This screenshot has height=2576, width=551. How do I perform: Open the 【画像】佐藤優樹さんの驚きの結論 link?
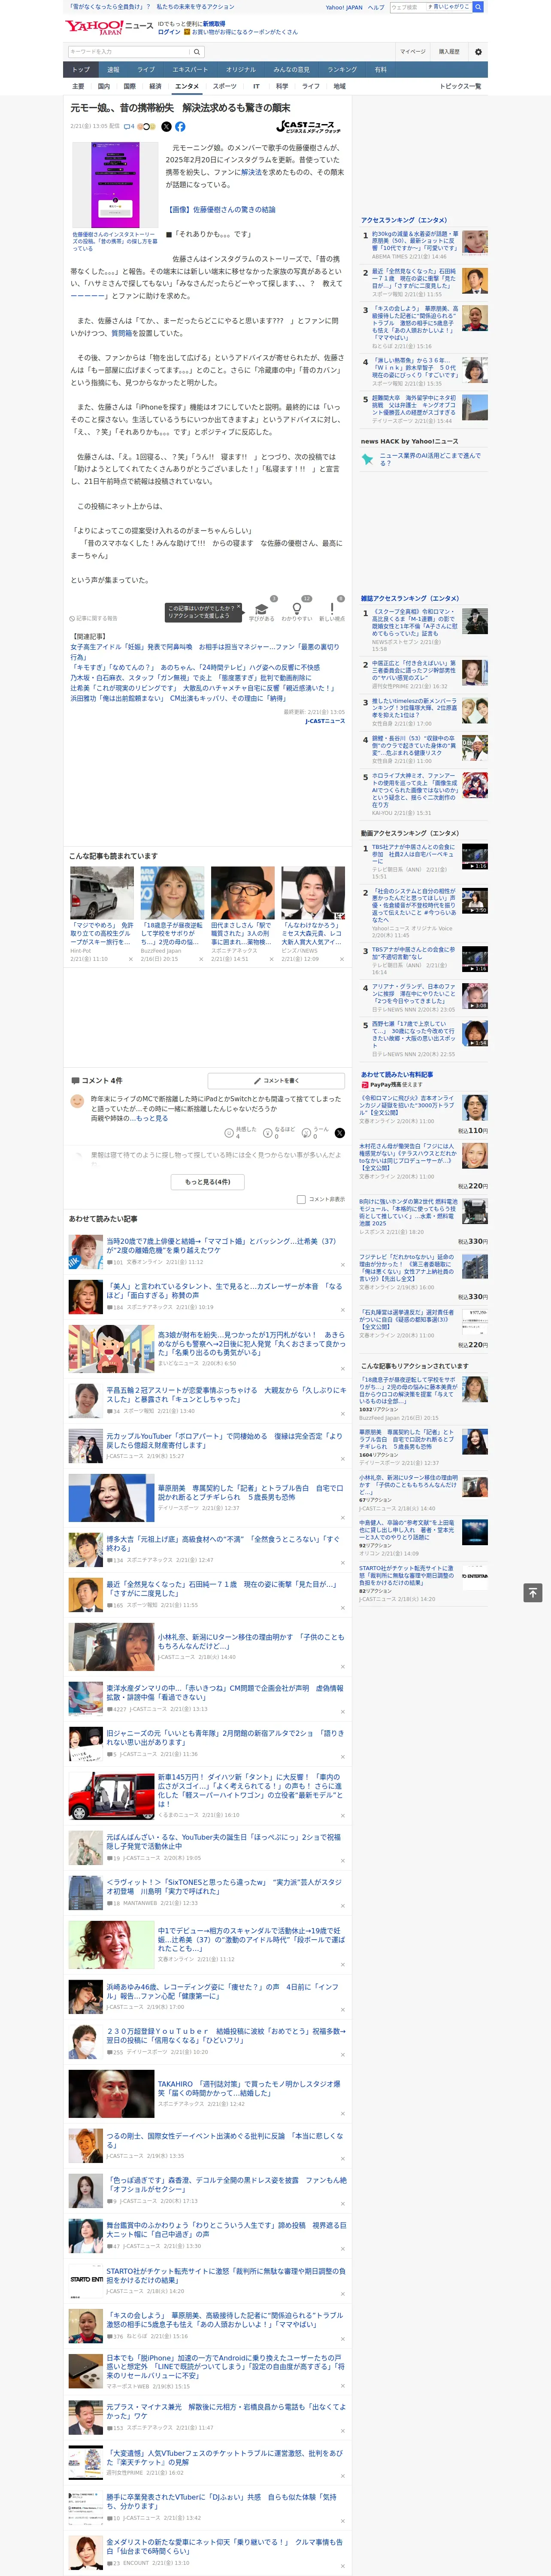[x=221, y=210]
